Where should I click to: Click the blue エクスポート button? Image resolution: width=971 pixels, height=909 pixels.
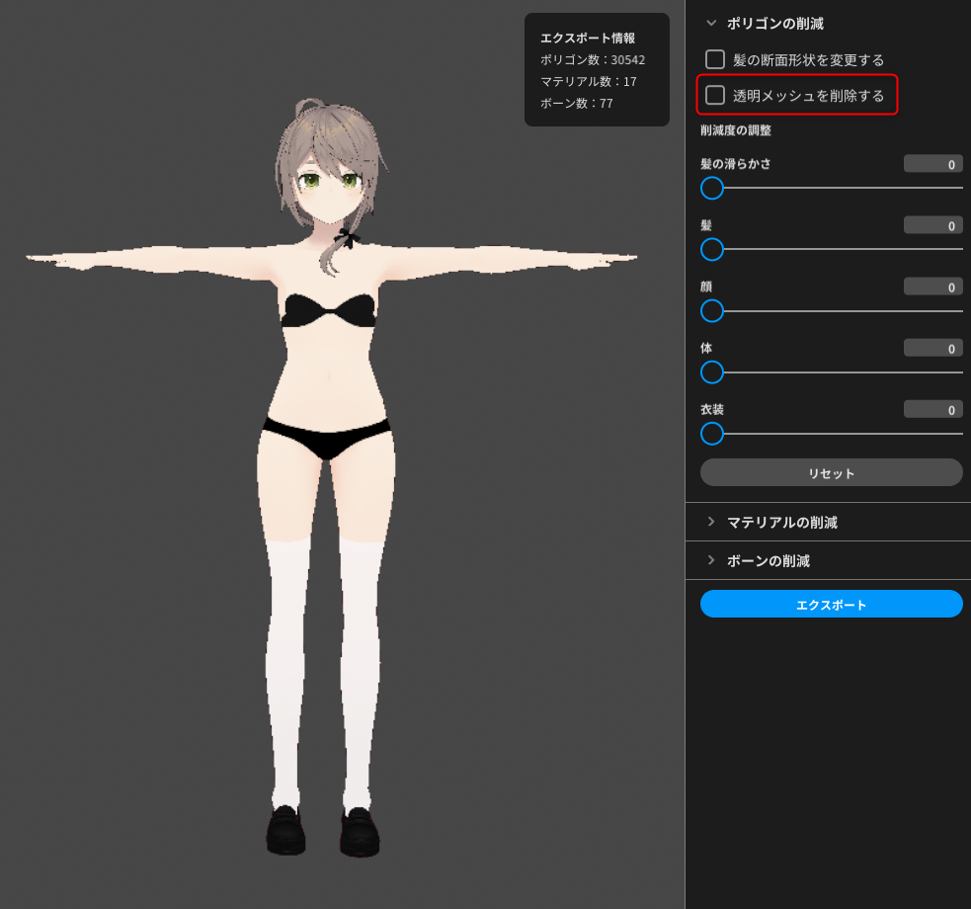pyautogui.click(x=831, y=604)
